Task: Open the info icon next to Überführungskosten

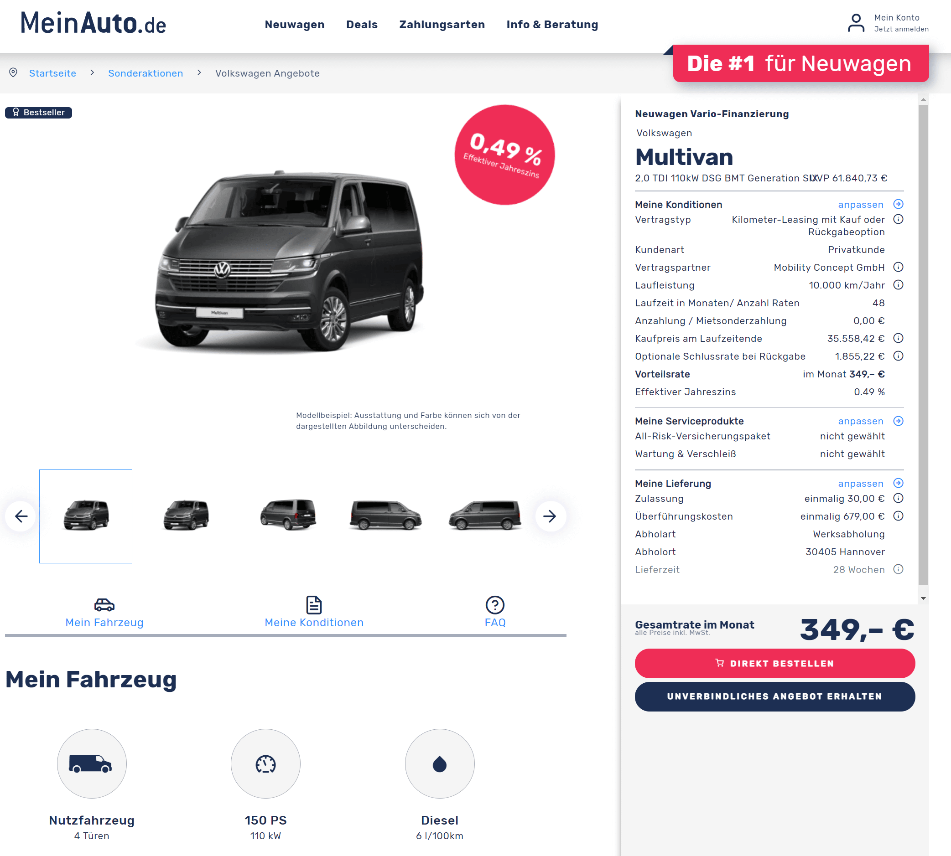Action: (x=898, y=516)
